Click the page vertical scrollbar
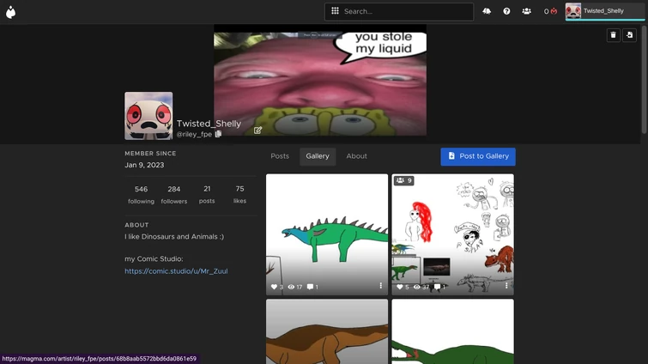 [x=644, y=78]
